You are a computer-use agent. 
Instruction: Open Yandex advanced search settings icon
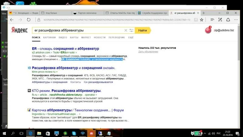click(x=132, y=30)
